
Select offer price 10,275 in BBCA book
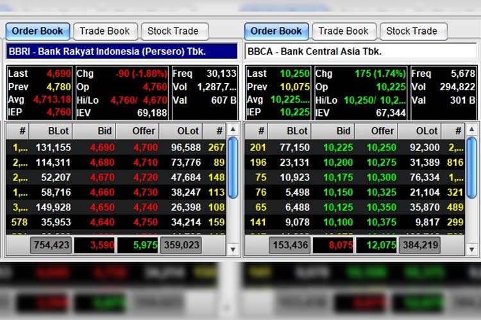tap(382, 163)
